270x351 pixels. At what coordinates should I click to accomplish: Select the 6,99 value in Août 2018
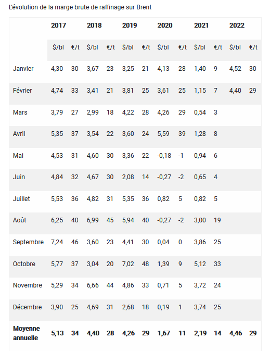[93, 220]
